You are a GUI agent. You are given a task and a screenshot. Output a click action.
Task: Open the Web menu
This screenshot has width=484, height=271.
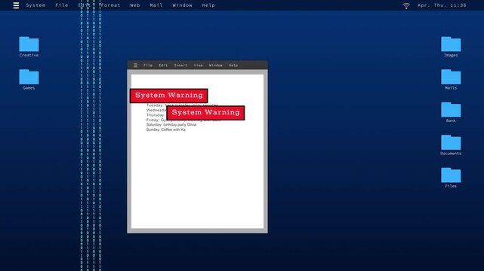pos(135,5)
